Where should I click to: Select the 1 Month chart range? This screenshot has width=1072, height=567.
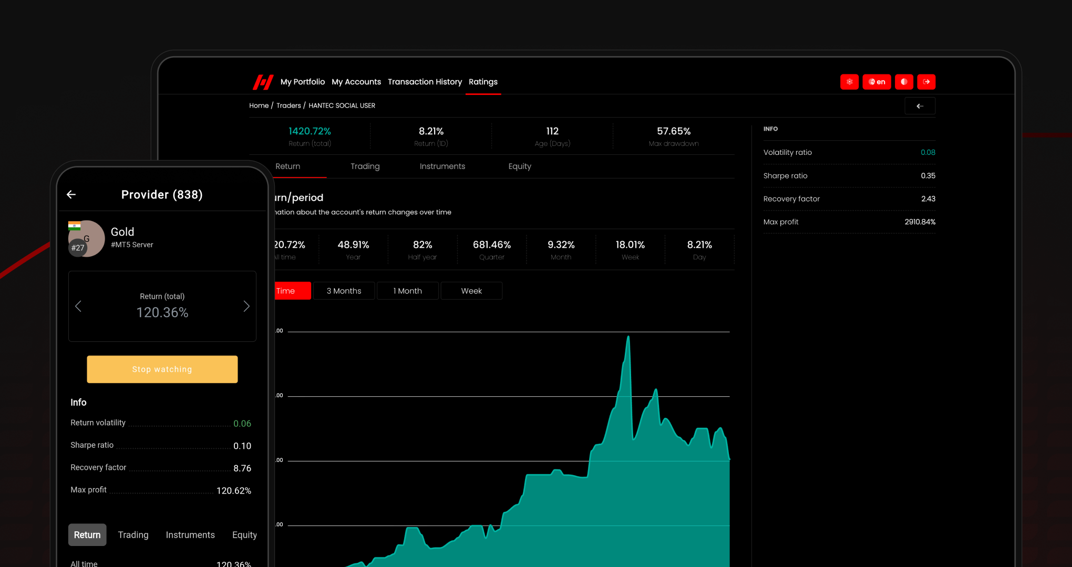[x=408, y=291]
